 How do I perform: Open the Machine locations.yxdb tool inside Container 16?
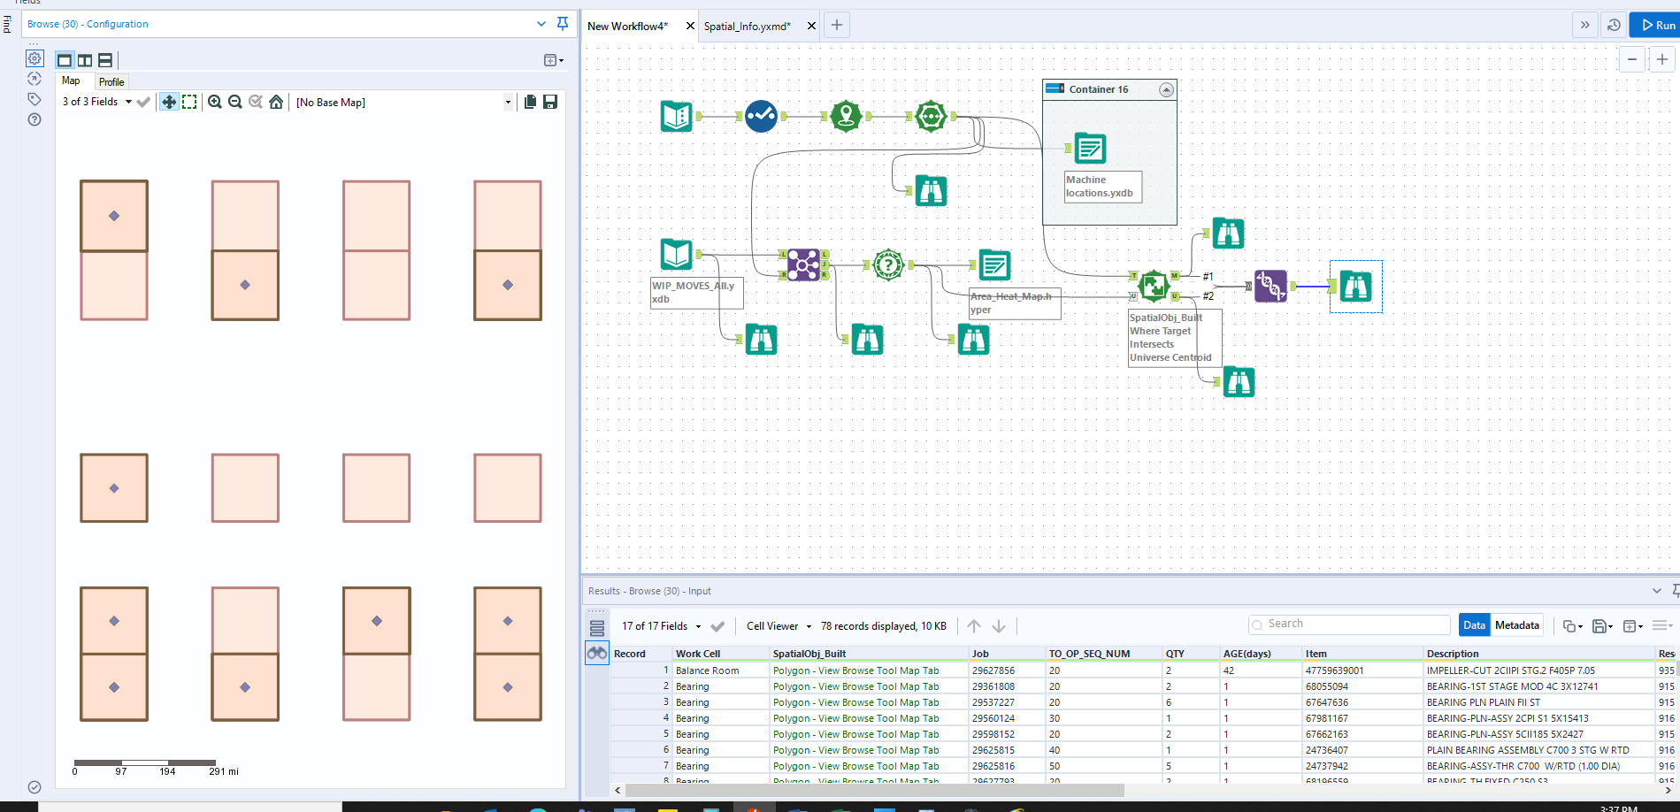point(1090,148)
